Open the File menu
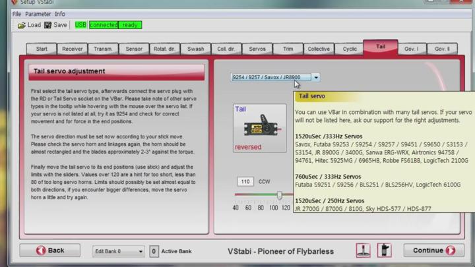This screenshot has height=267, width=475. (x=16, y=14)
